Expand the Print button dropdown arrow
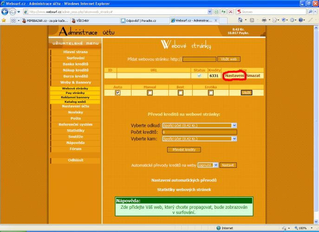319x232 pixels. [269, 20]
